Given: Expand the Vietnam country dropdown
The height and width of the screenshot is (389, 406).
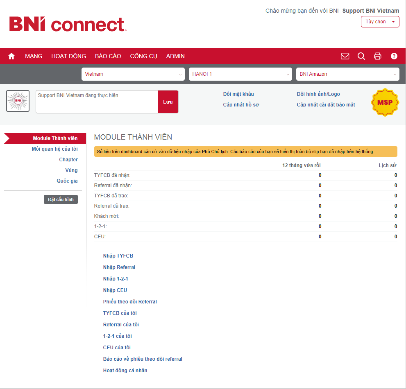Looking at the screenshot, I should coord(133,74).
